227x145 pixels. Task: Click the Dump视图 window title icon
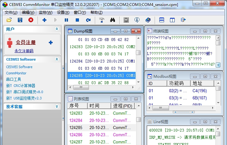[x=70, y=31]
